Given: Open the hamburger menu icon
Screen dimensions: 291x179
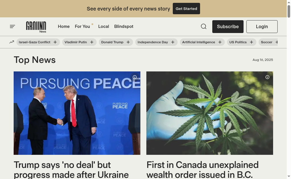Looking at the screenshot, I should click(13, 26).
